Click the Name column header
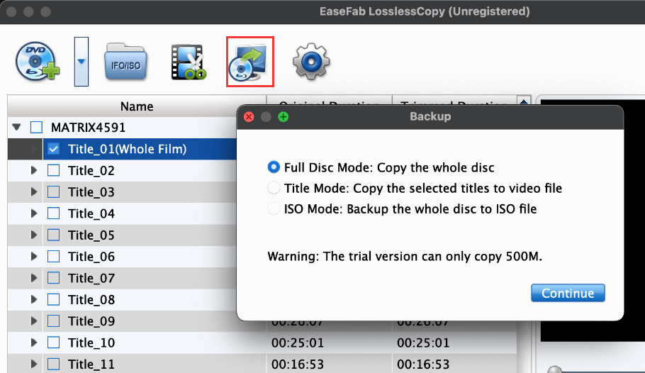This screenshot has height=373, width=645. (x=137, y=106)
